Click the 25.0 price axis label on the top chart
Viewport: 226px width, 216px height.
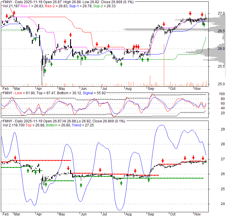coord(222,84)
